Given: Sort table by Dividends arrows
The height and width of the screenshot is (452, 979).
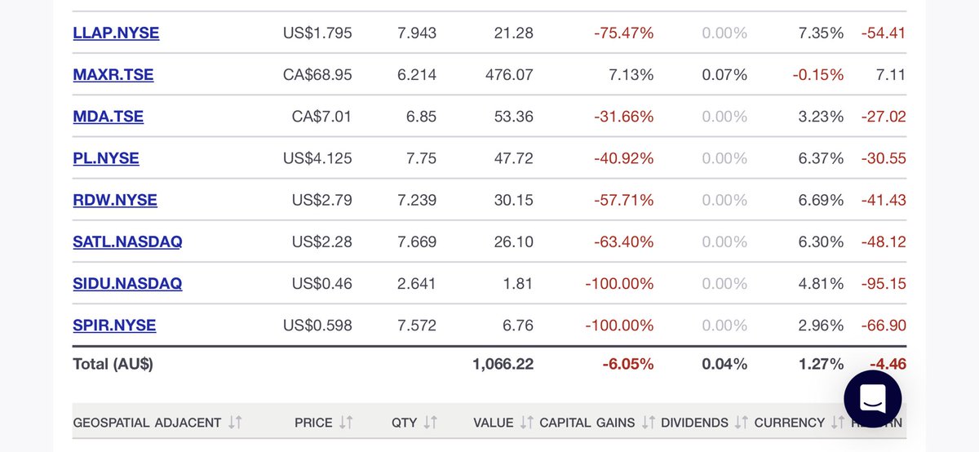Looking at the screenshot, I should [x=742, y=423].
